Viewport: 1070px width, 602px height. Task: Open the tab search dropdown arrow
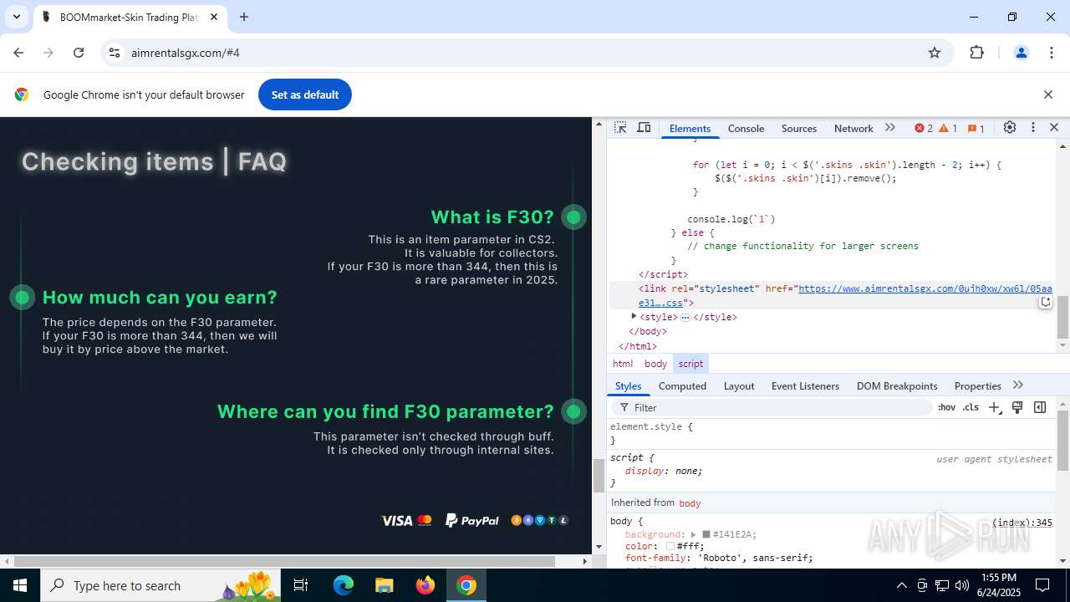tap(16, 17)
